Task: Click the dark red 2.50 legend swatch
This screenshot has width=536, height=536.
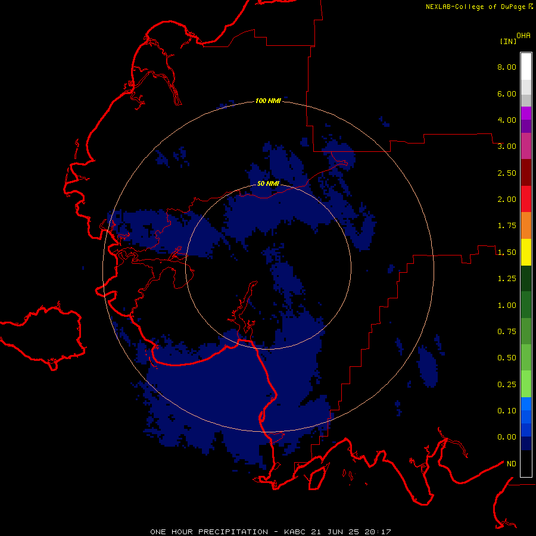Action: (x=526, y=173)
